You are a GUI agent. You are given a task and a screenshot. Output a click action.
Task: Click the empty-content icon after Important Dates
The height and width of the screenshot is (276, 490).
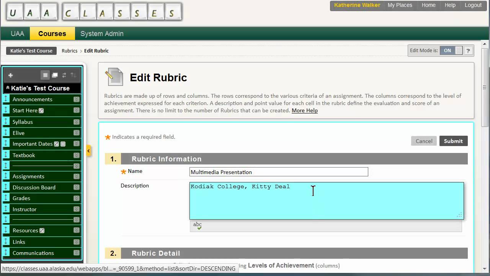pos(63,144)
